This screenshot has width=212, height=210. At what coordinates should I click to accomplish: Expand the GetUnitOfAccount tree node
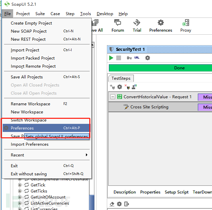[20, 197]
